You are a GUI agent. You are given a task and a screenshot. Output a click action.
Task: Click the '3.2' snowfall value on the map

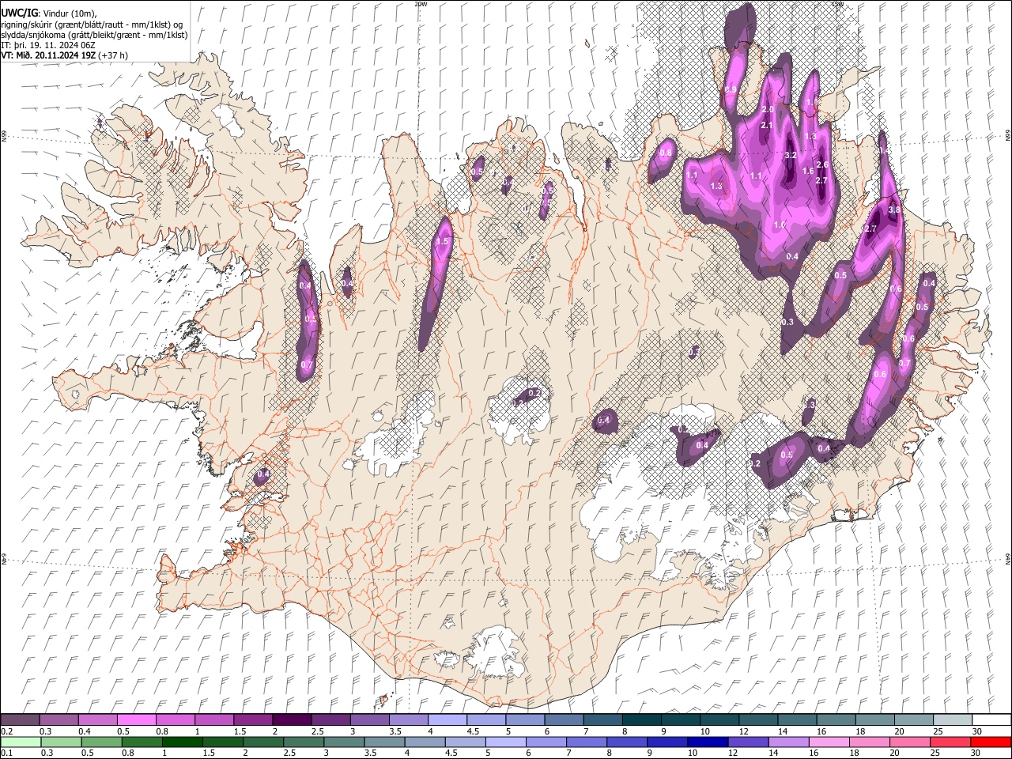pyautogui.click(x=790, y=156)
